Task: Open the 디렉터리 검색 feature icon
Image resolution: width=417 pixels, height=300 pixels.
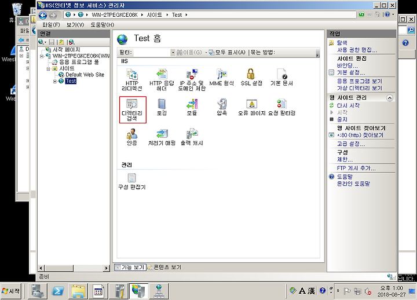Action: (x=131, y=109)
